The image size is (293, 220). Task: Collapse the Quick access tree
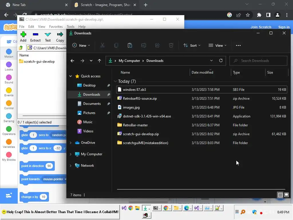point(71,76)
